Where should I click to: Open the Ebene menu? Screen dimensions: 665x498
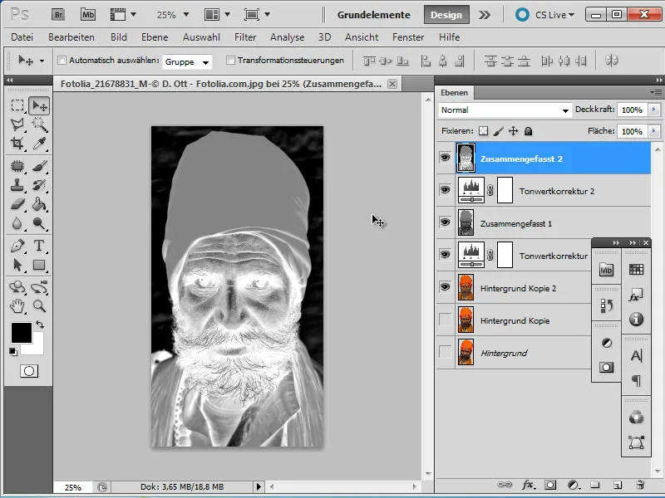[155, 37]
